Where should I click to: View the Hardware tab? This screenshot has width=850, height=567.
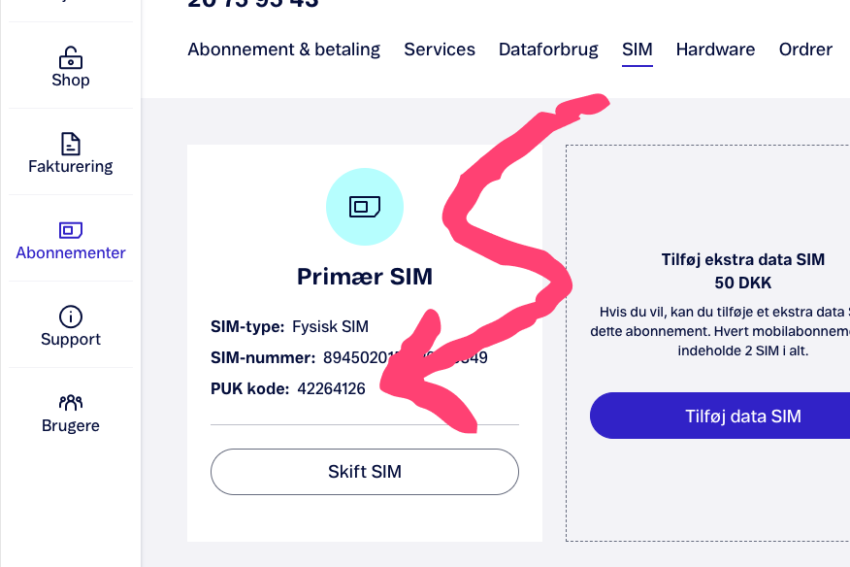[x=715, y=50]
